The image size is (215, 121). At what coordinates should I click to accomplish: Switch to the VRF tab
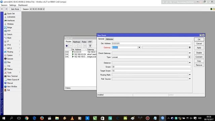[x=90, y=42]
